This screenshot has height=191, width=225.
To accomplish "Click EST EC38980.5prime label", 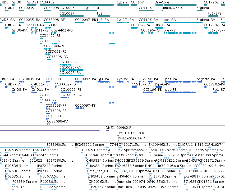I will (x=60, y=145).
